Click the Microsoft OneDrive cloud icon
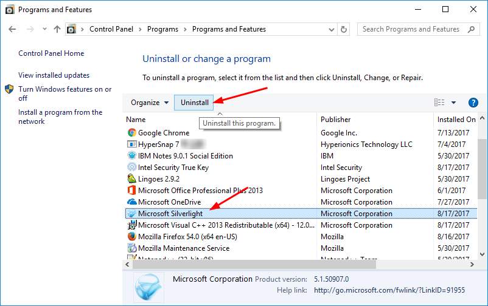The width and height of the screenshot is (488, 306). 132,202
